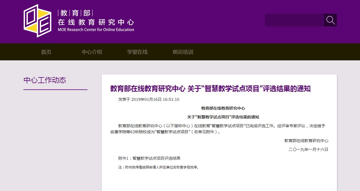360x191 pixels.
Task: Click 在线教育研究中心 header logo text
Action: point(95,22)
